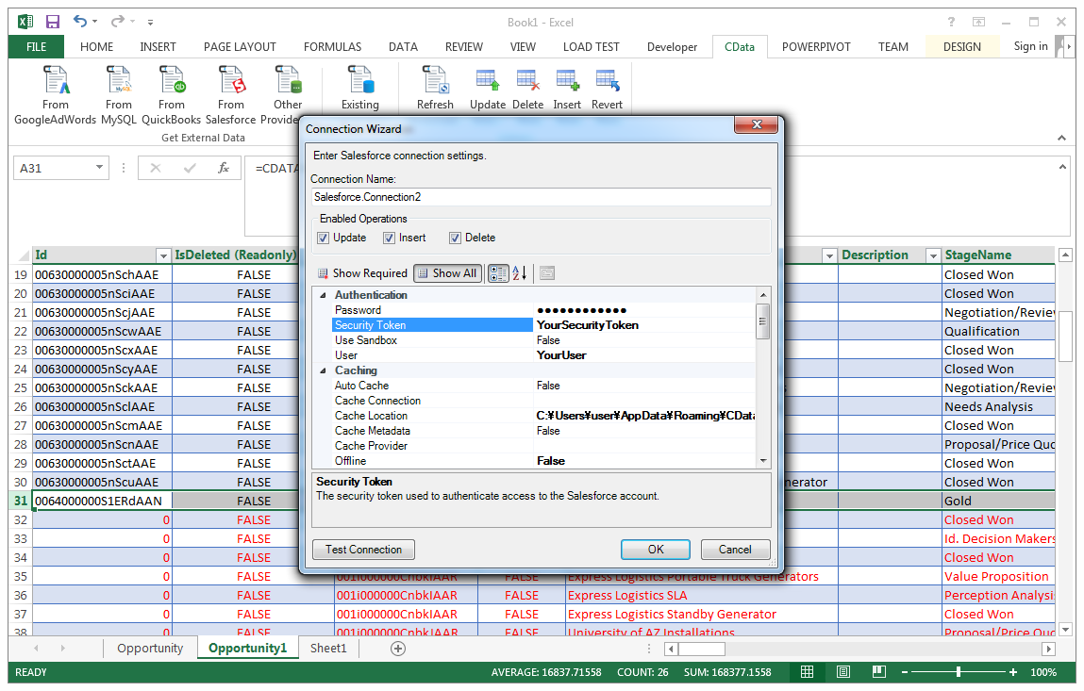The height and width of the screenshot is (691, 1084).
Task: Sort wizard properties by category
Action: pos(498,273)
